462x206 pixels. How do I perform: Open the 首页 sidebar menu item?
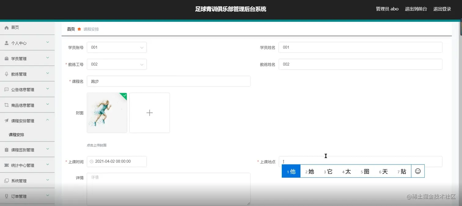click(27, 27)
